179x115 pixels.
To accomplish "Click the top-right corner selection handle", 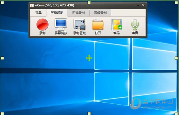I will 176,3.
